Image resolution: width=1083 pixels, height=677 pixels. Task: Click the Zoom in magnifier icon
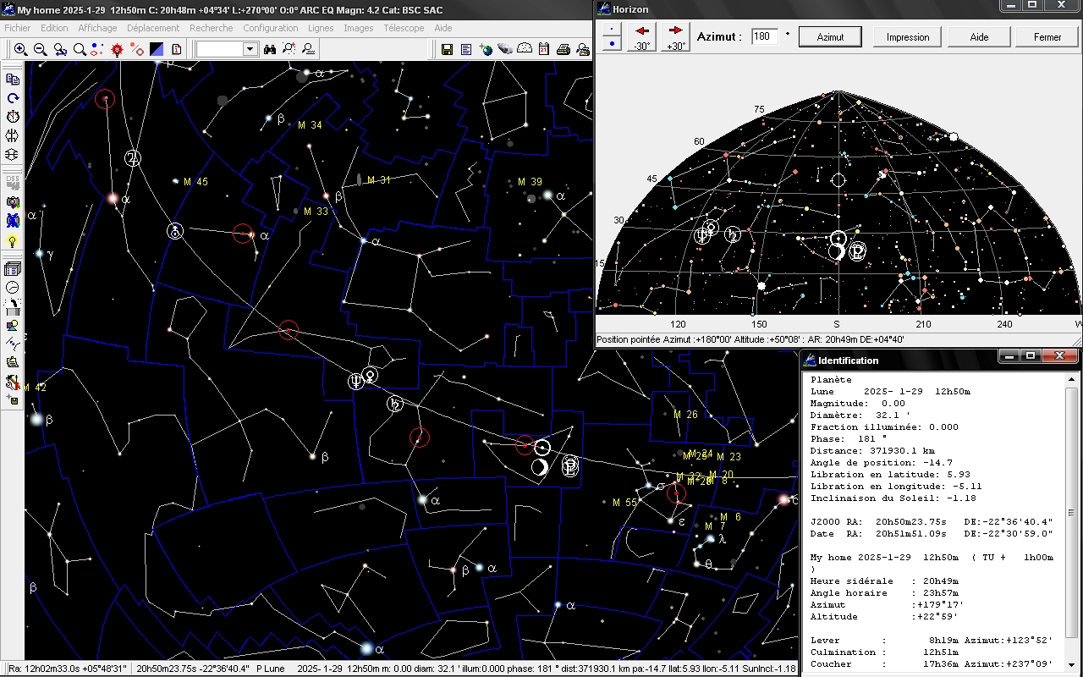tap(20, 49)
